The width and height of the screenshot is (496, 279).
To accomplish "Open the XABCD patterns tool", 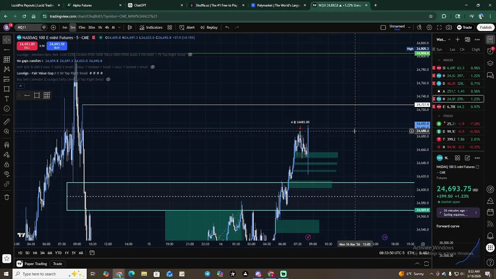I will coord(7,69).
